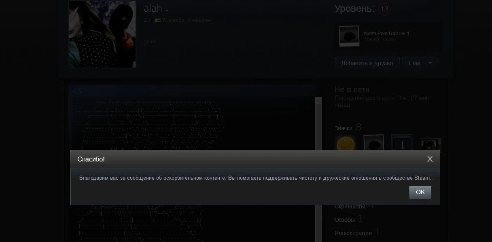Viewport: 492px width, 242px height.
Task: Open North Pole Noir featured badge icon
Action: click(x=349, y=36)
